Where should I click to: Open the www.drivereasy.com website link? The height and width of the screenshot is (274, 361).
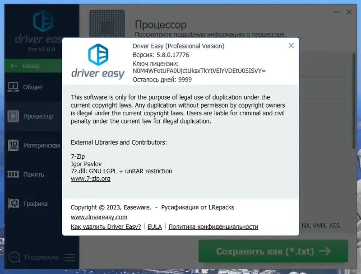99,217
